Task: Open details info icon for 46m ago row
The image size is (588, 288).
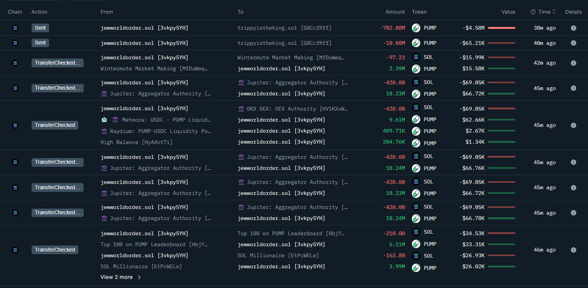Action: point(573,250)
